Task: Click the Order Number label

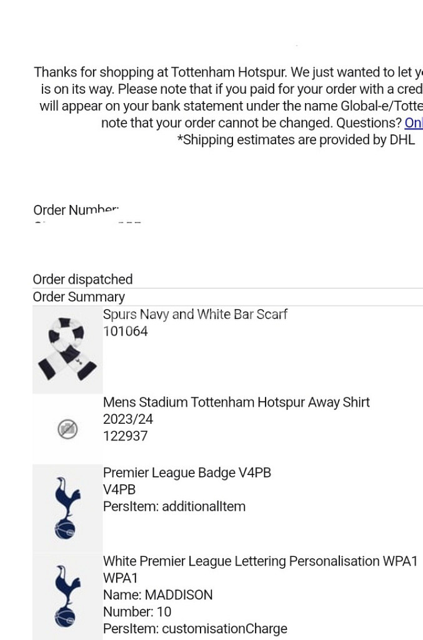Action: tap(76, 211)
